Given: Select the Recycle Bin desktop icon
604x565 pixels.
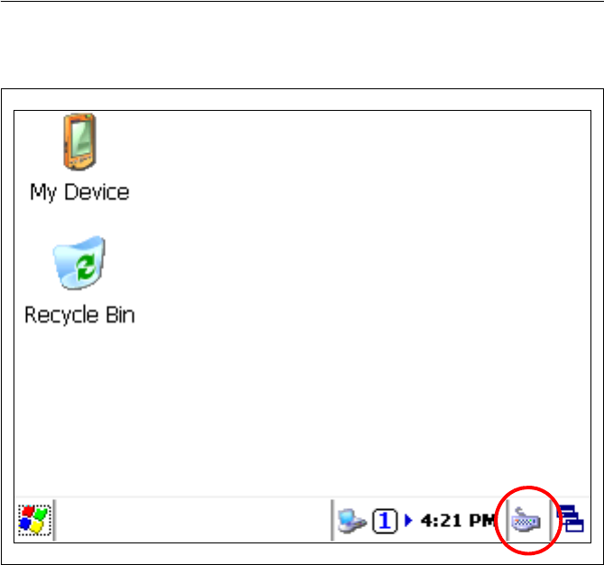Looking at the screenshot, I should click(x=79, y=280).
